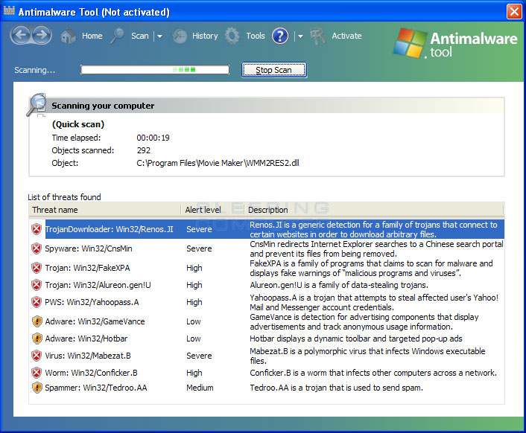
Task: Click red shield icon for Conficker.B
Action: click(37, 373)
